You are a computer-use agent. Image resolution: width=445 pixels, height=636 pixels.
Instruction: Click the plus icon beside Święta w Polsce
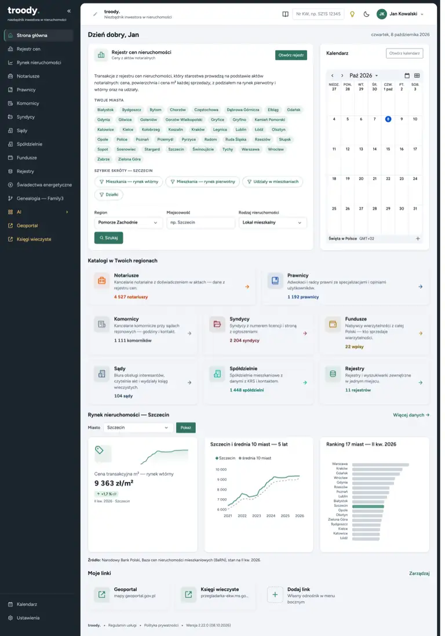(x=418, y=239)
